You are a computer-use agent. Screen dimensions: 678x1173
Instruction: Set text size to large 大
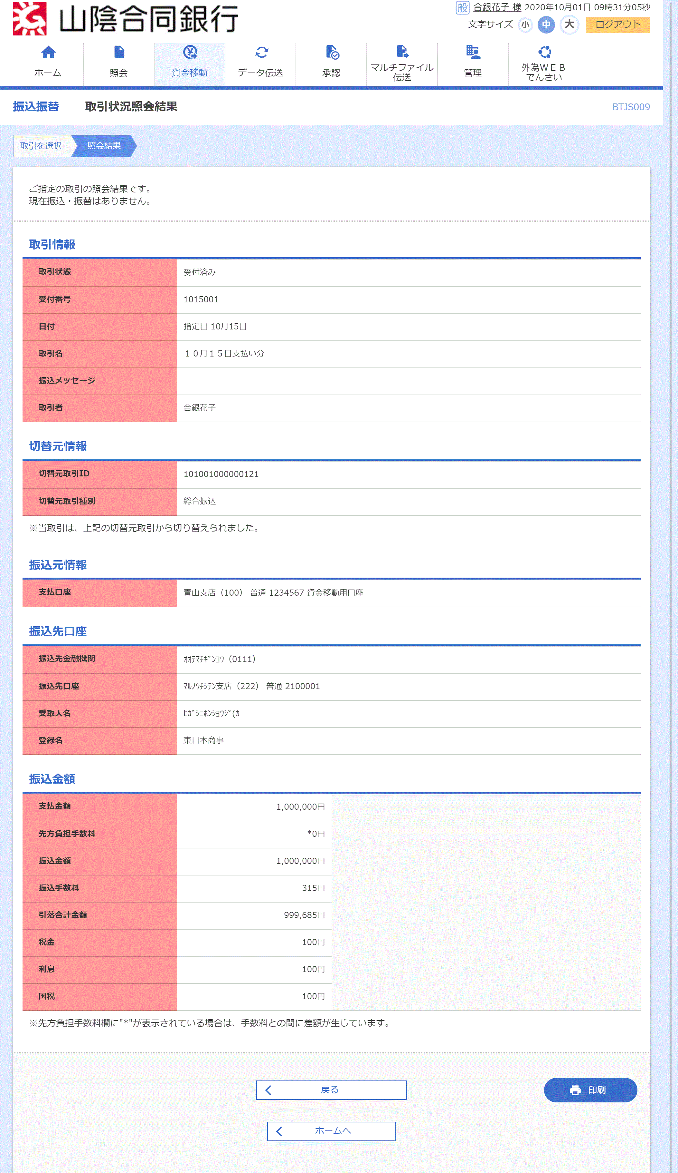569,25
